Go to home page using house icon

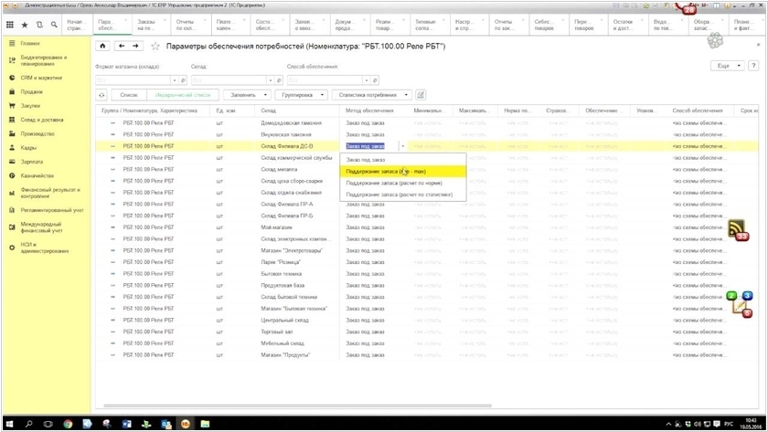click(102, 45)
